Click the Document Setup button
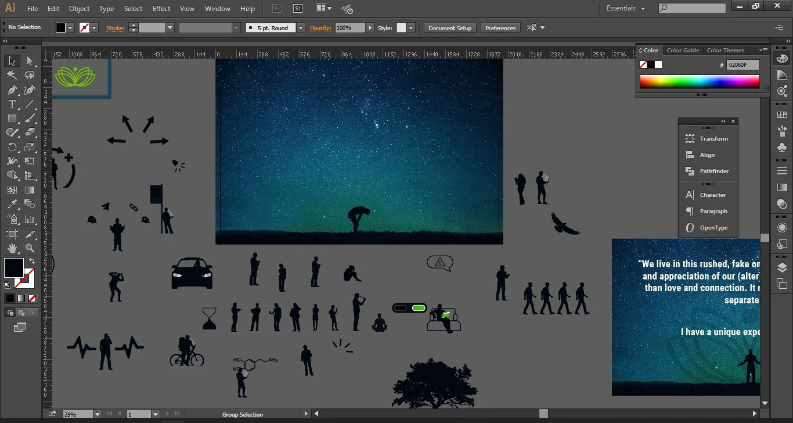Image resolution: width=793 pixels, height=423 pixels. tap(450, 28)
